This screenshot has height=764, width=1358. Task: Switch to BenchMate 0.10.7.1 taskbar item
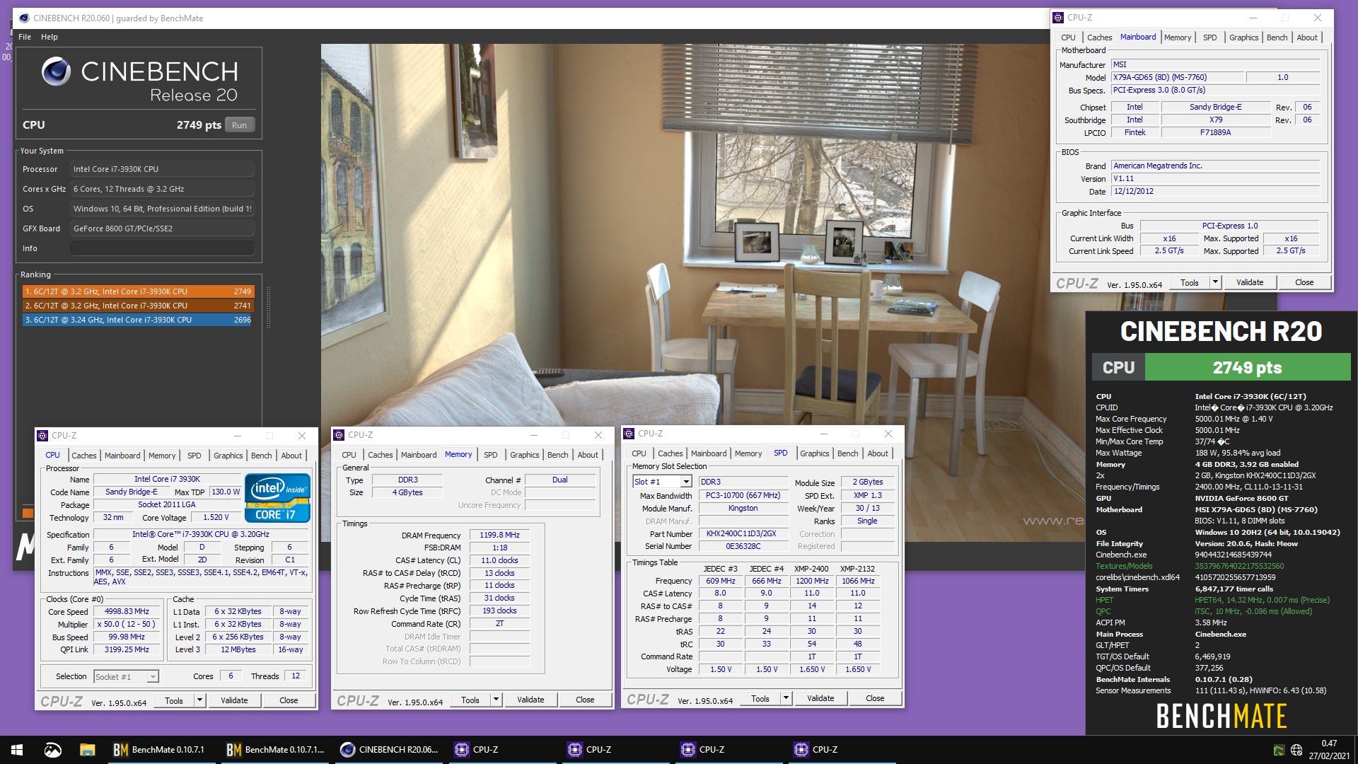(x=161, y=750)
